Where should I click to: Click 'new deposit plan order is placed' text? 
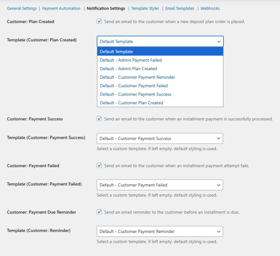point(213,21)
